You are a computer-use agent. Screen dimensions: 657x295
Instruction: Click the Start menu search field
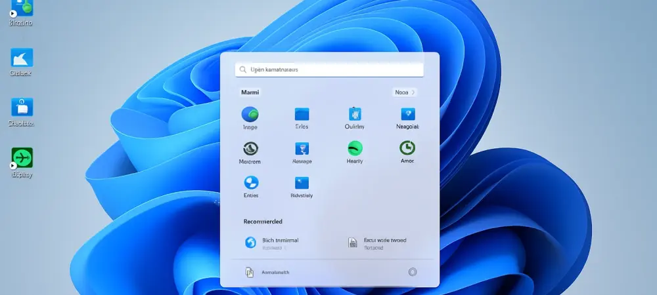coord(329,69)
